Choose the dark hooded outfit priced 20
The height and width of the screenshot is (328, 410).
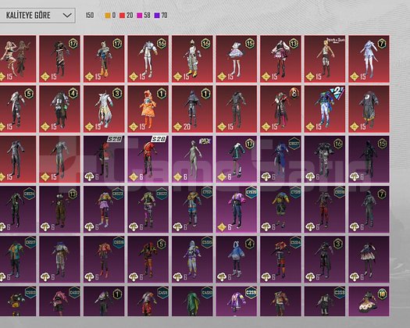pyautogui.click(x=192, y=109)
